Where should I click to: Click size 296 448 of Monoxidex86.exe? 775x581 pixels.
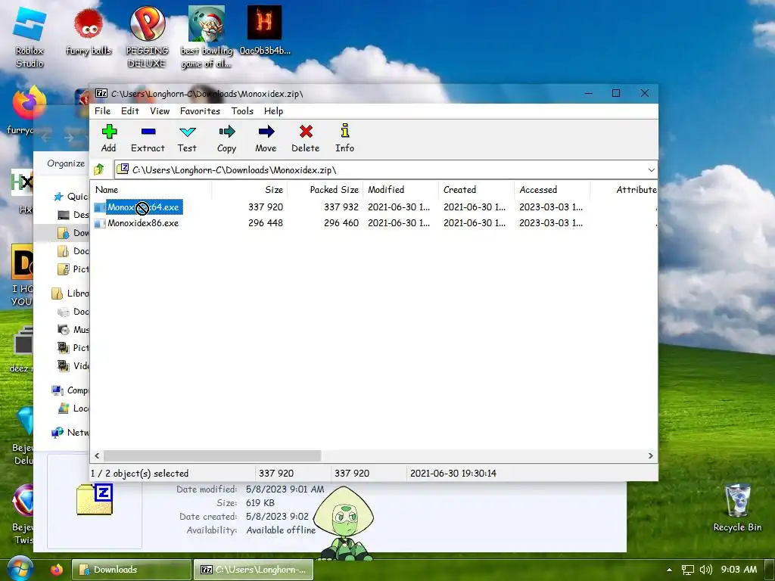pyautogui.click(x=266, y=223)
